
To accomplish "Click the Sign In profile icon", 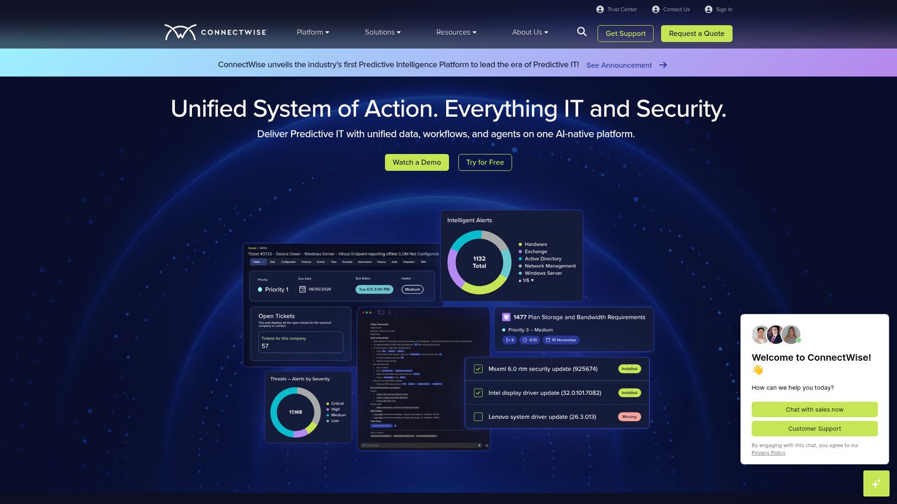I will 709,9.
